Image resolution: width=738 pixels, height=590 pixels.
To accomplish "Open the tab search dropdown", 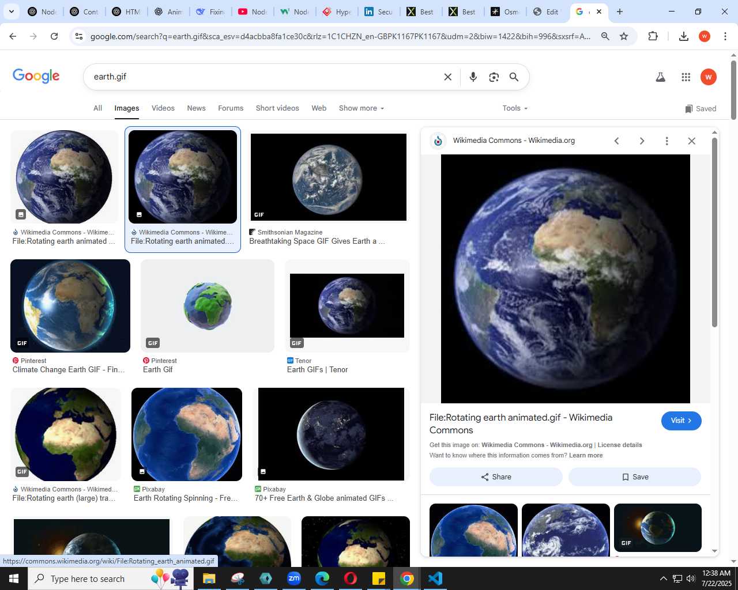I will point(11,12).
